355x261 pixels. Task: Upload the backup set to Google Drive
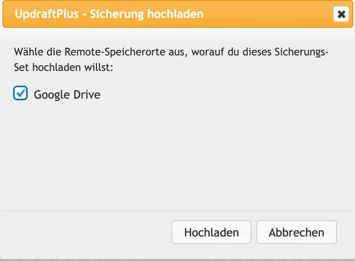(211, 232)
